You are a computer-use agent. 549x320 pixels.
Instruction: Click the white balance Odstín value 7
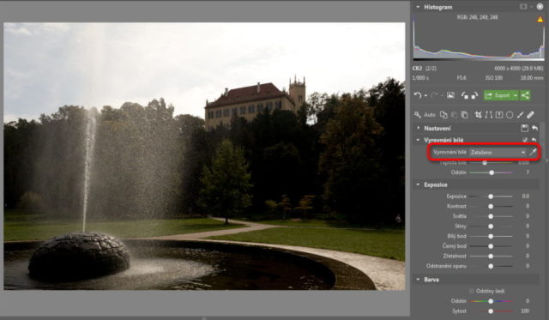(528, 172)
